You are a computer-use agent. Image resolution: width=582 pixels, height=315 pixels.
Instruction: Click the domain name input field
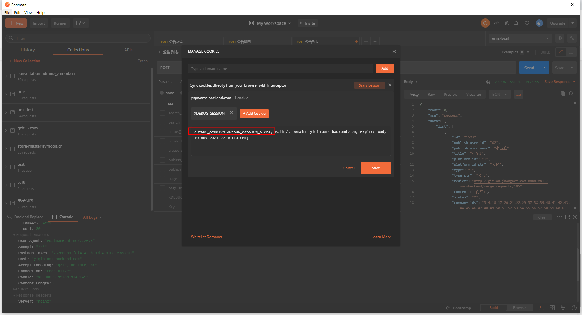(280, 68)
